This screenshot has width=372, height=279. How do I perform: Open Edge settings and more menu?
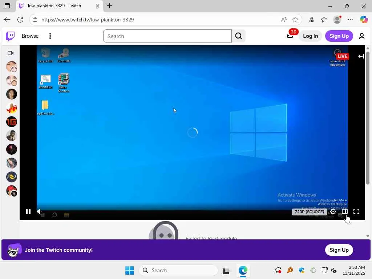[350, 20]
